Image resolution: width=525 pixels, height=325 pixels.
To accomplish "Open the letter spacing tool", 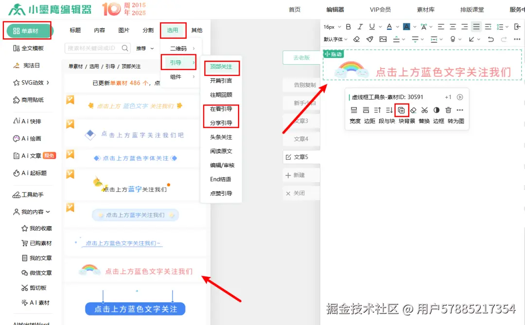I will 423,27.
